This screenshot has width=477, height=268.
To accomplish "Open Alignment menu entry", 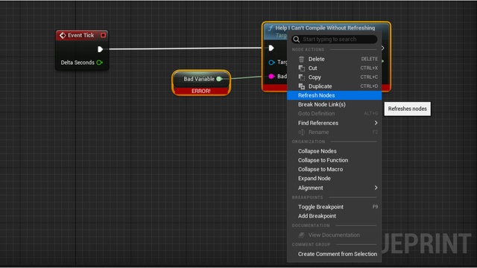I will coord(335,188).
